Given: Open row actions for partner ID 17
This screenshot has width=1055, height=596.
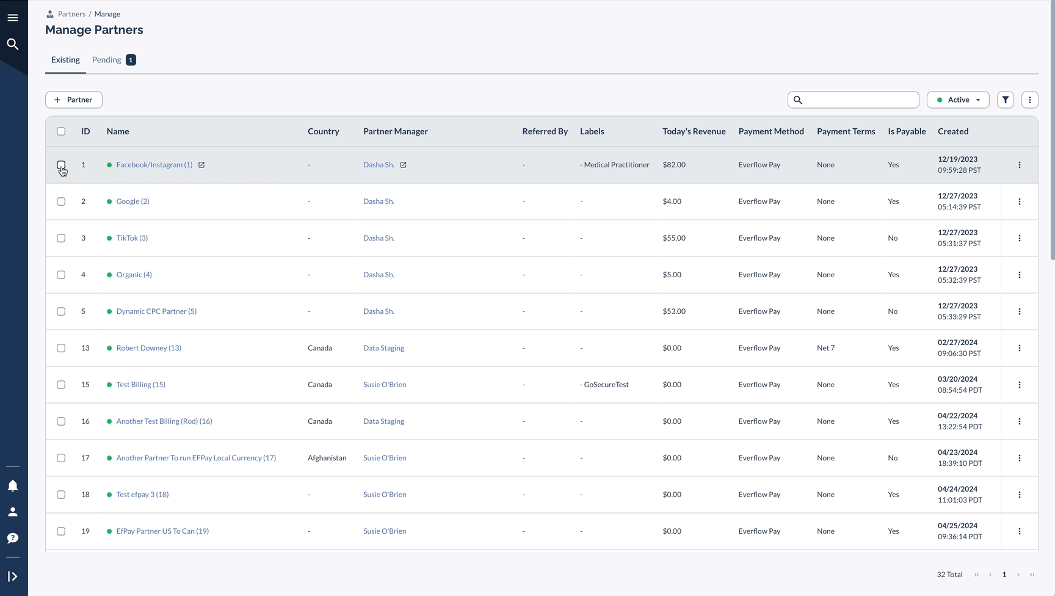Looking at the screenshot, I should coord(1020,458).
